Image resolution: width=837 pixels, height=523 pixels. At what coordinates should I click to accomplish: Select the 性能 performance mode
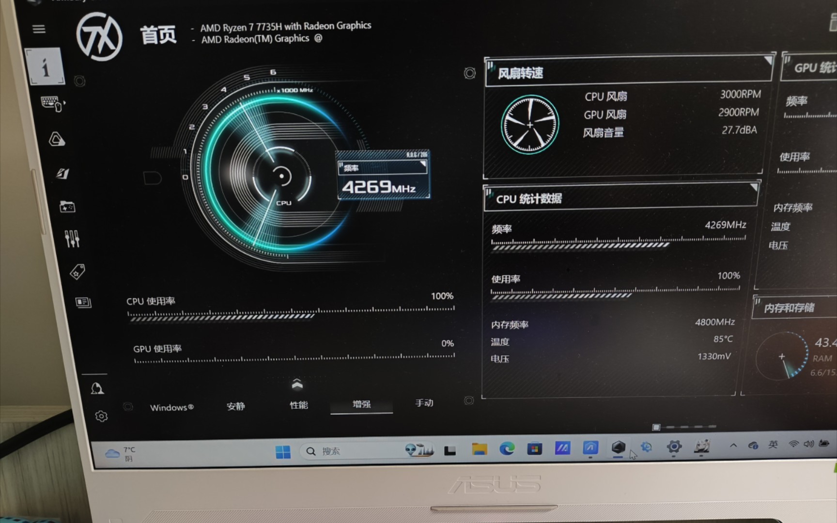click(299, 405)
